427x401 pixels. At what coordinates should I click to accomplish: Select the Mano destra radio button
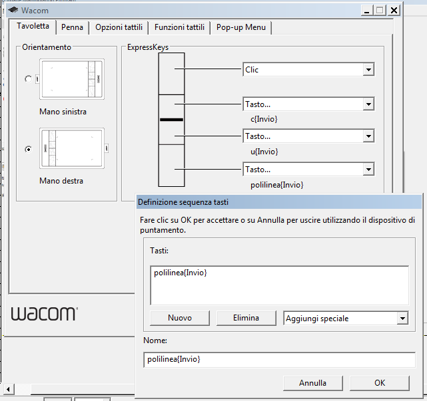click(x=28, y=149)
